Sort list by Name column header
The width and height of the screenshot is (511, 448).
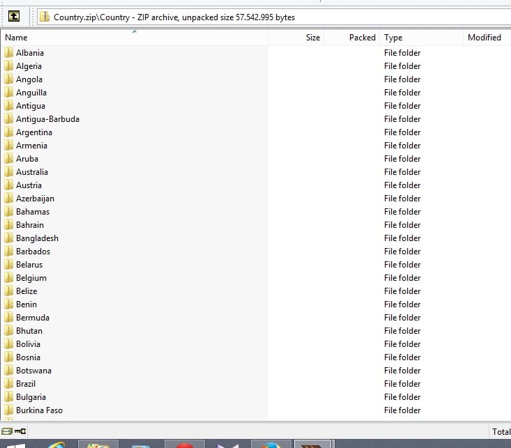(x=134, y=38)
